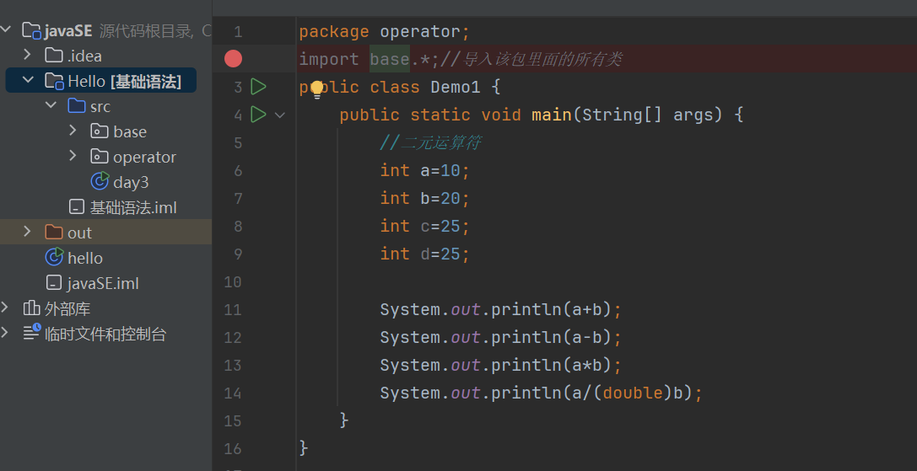
Task: Select javaSE.iml in the project tree
Action: pos(104,283)
